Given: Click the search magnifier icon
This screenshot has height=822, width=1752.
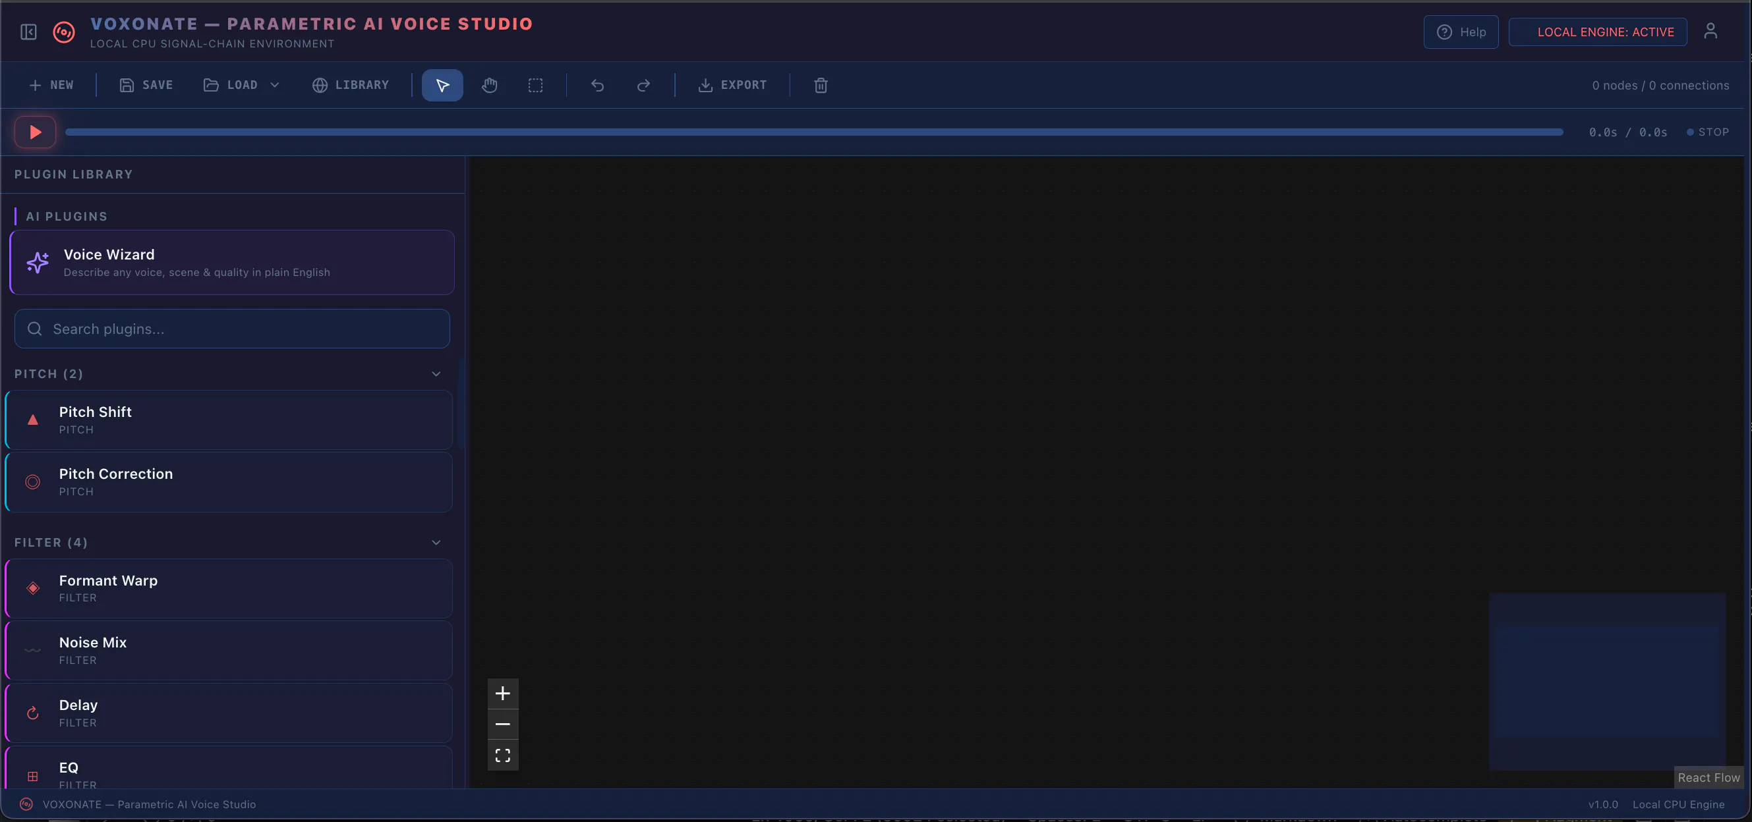Looking at the screenshot, I should pos(35,329).
